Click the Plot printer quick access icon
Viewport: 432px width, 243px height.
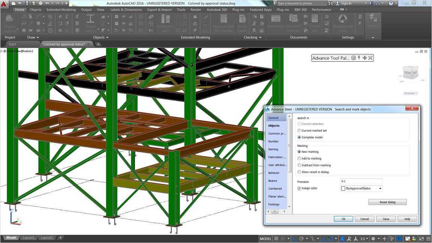point(40,3)
